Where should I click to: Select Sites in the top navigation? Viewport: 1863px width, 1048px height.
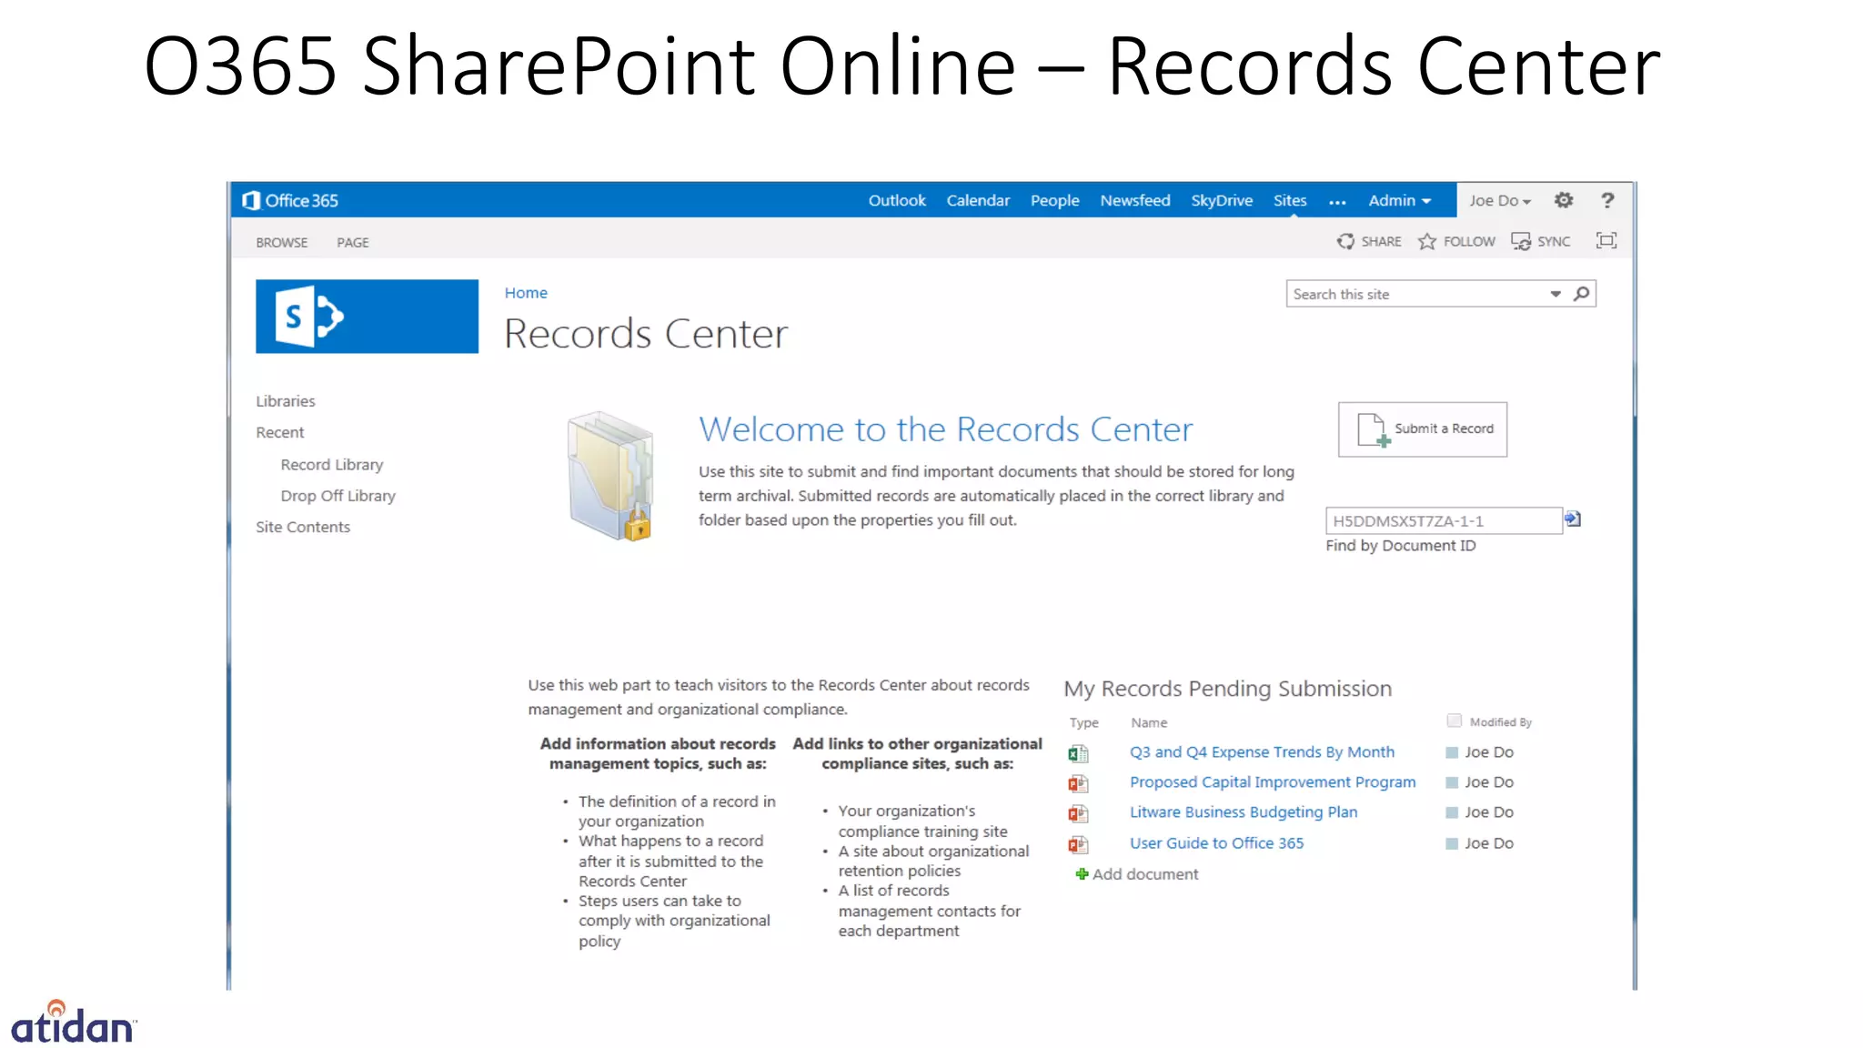[1290, 200]
